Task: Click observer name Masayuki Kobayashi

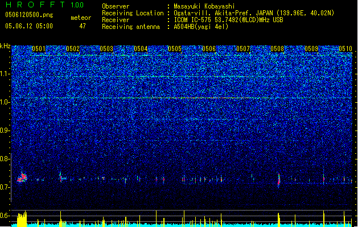Action: (x=204, y=6)
